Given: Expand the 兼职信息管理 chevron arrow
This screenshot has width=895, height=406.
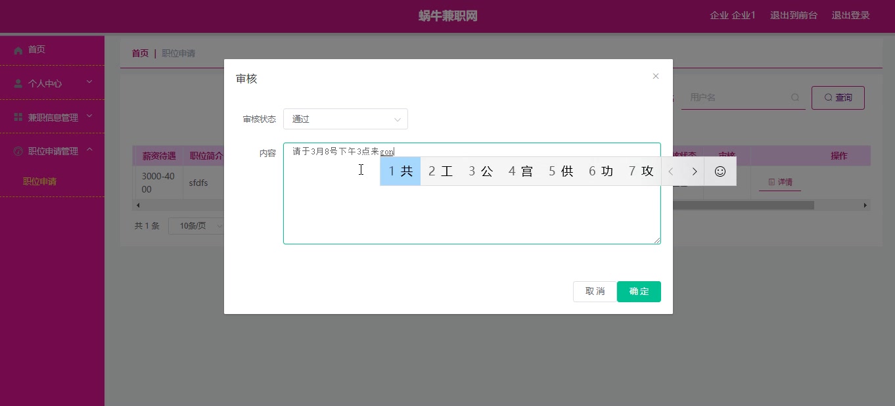Looking at the screenshot, I should pos(89,116).
